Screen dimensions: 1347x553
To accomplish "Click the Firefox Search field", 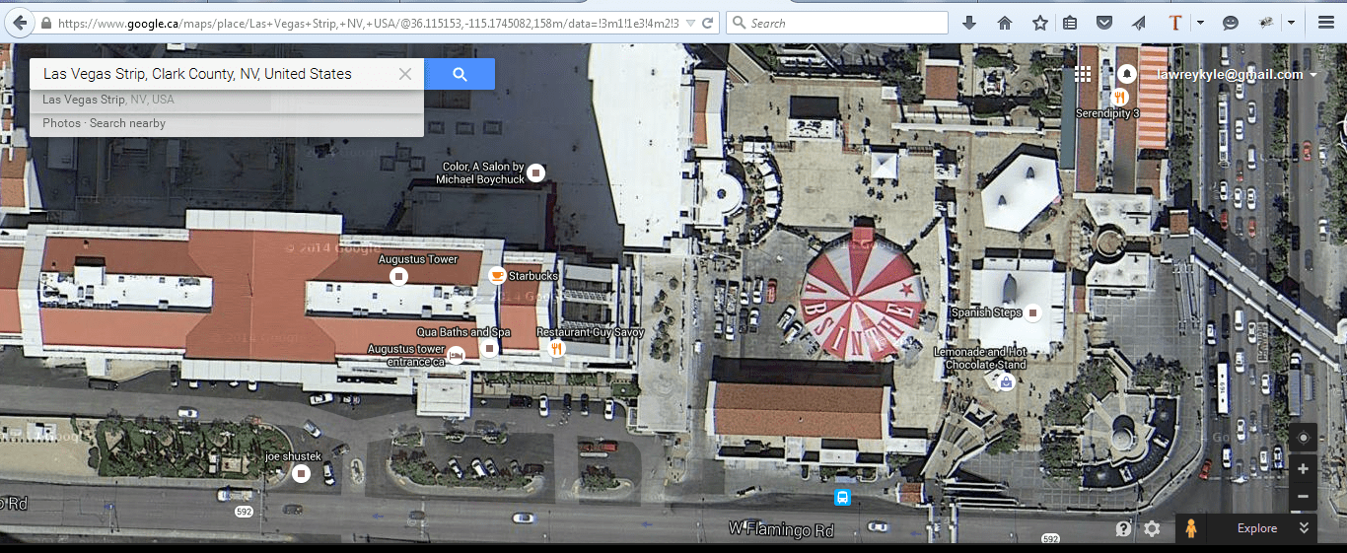I will pyautogui.click(x=837, y=23).
